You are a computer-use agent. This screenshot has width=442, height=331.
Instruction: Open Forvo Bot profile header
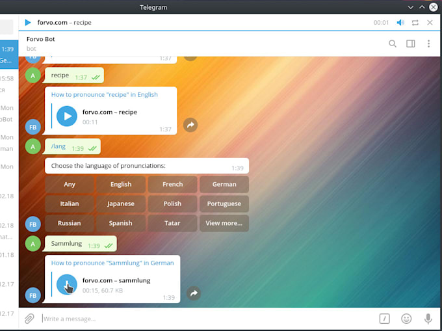pos(41,44)
